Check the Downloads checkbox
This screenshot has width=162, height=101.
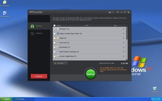click(x=54, y=47)
